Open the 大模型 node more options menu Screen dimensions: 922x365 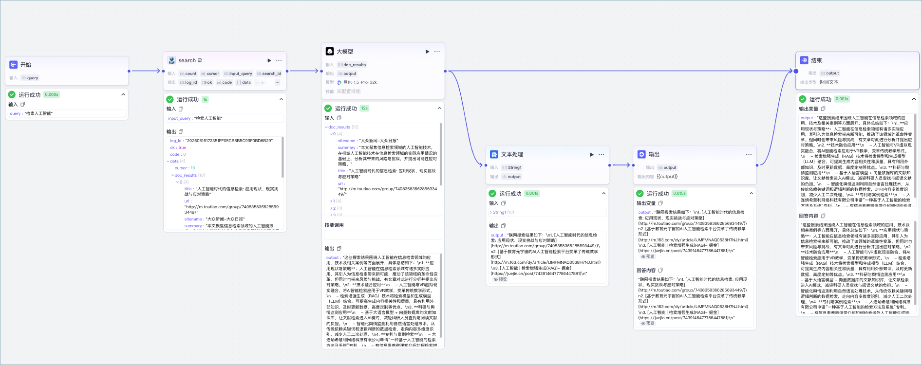437,52
